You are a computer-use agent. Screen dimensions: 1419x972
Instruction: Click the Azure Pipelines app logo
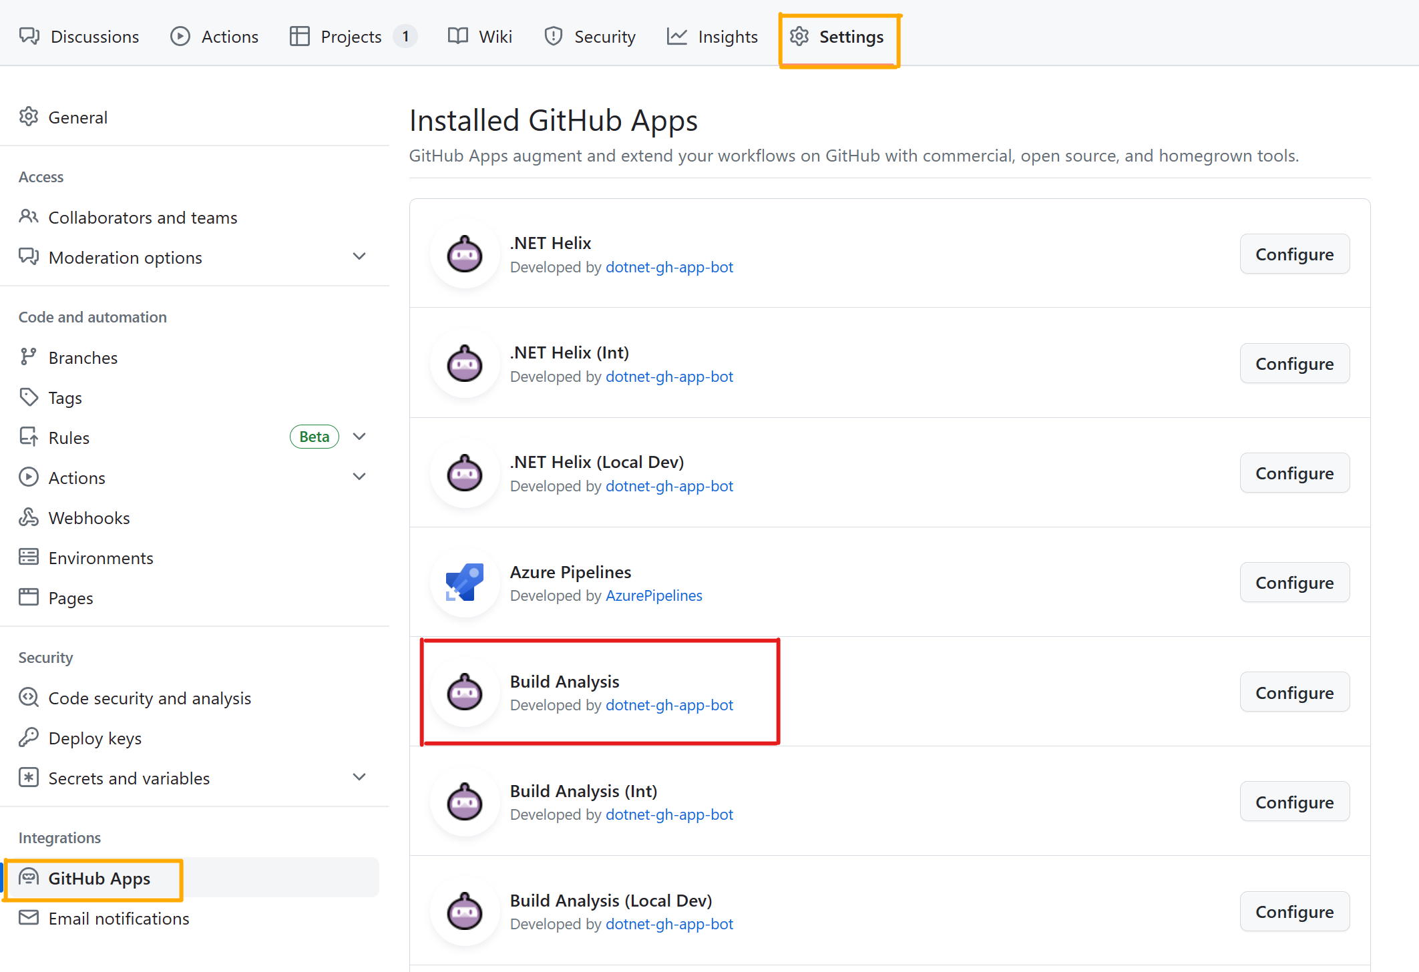click(465, 583)
